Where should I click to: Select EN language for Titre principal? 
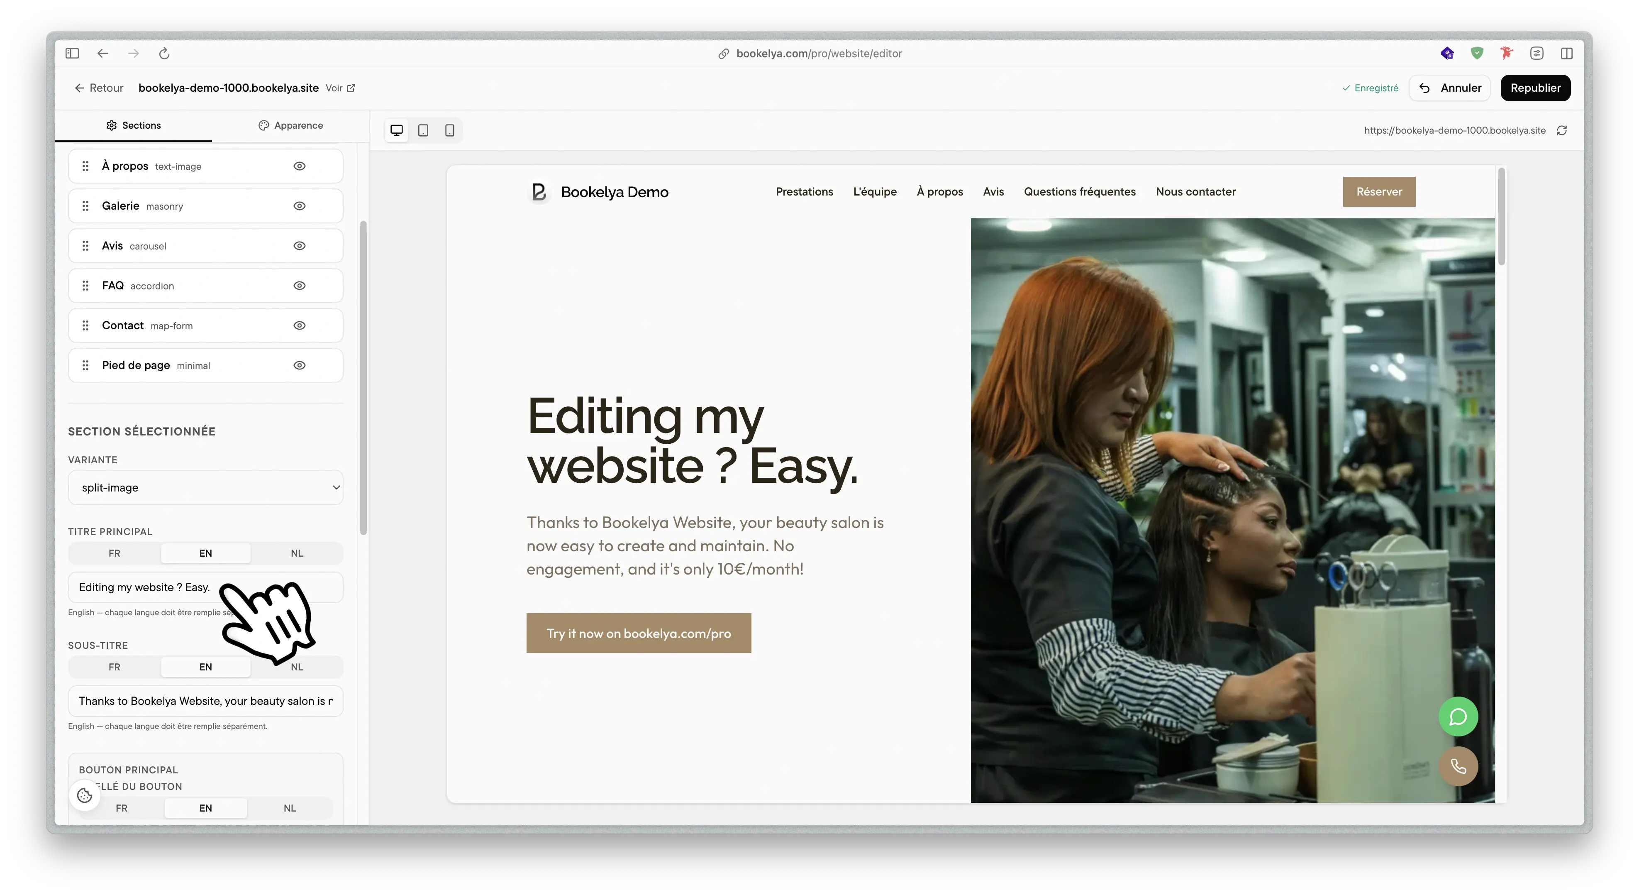pyautogui.click(x=205, y=553)
